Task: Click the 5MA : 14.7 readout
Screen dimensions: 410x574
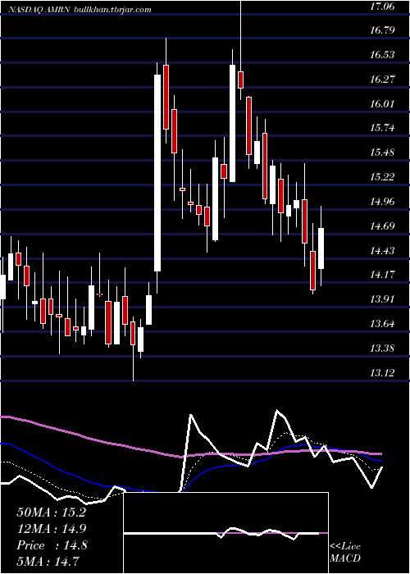Action: click(x=48, y=562)
